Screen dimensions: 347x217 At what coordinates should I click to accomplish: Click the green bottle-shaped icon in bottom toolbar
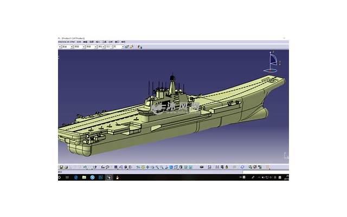pos(227,167)
